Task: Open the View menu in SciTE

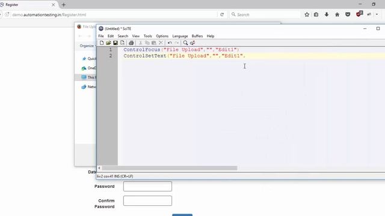Action: (136, 36)
